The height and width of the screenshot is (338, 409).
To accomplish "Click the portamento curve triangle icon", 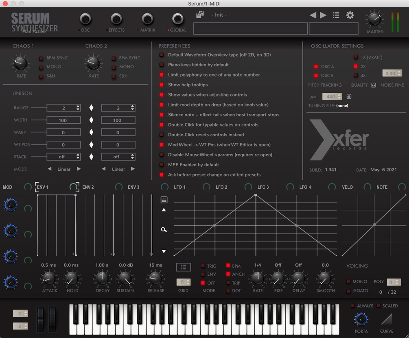I will click(x=387, y=319).
